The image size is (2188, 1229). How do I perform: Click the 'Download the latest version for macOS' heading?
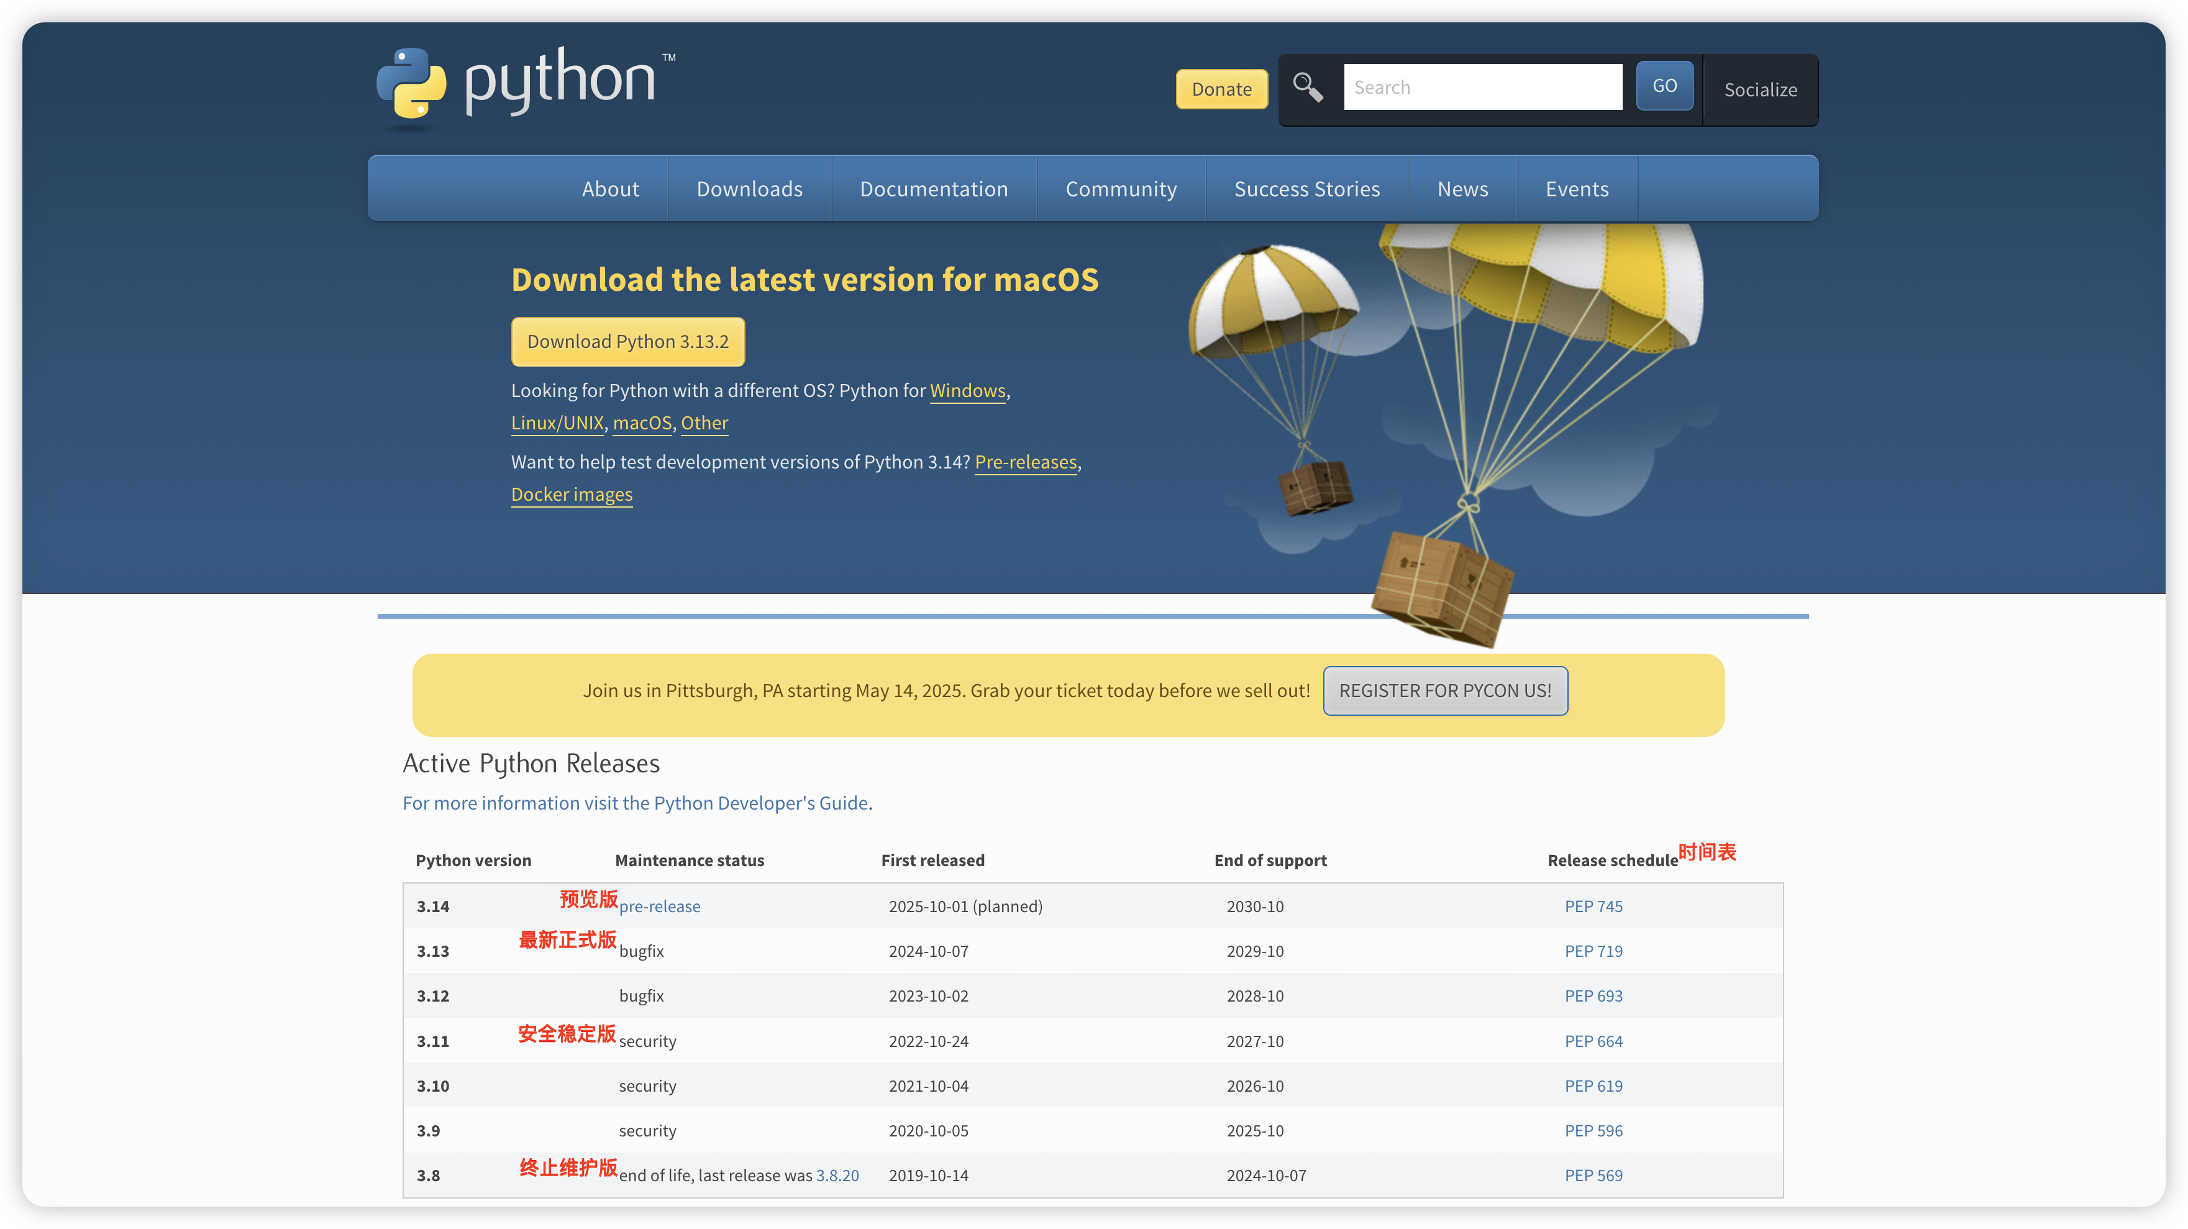(805, 280)
